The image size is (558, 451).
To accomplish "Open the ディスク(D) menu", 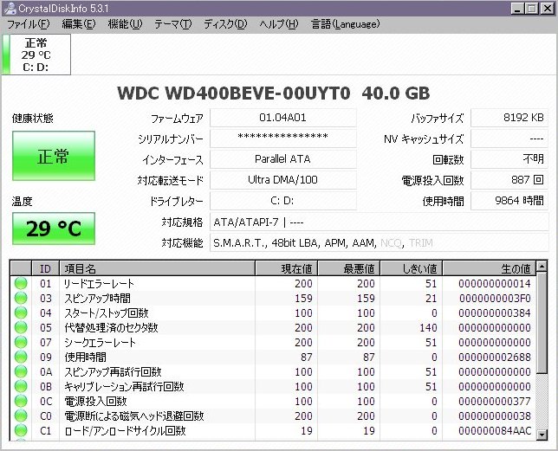I will tap(225, 24).
